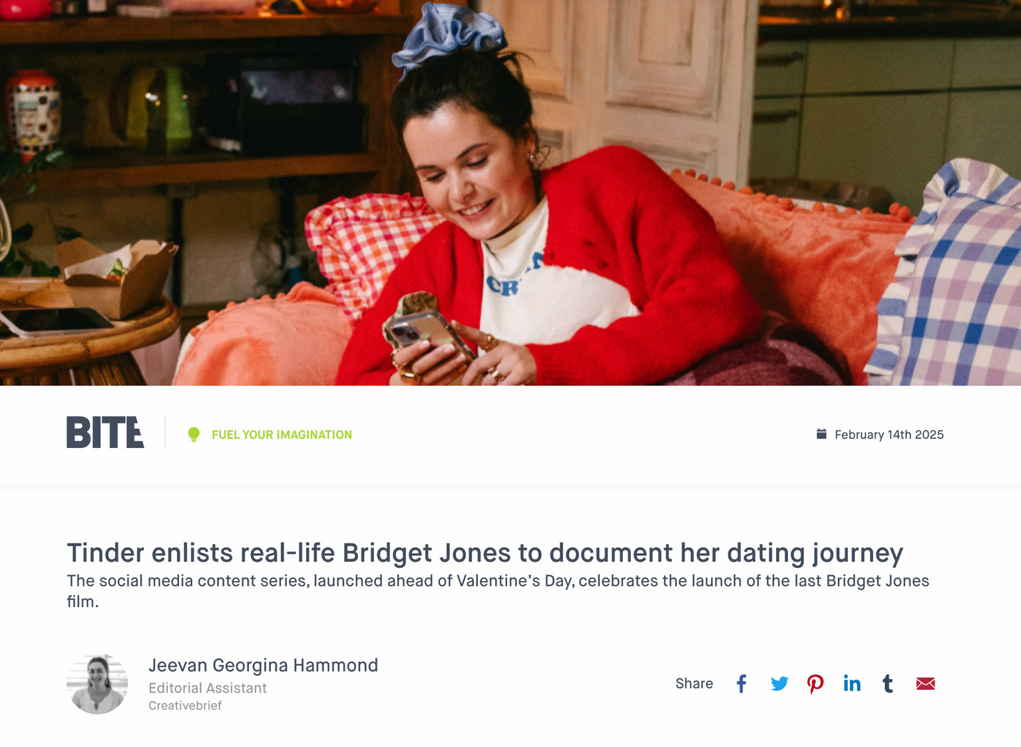Viewport: 1021px width, 747px height.
Task: Open the Tinder Bridget Jones headline
Action: [x=485, y=553]
